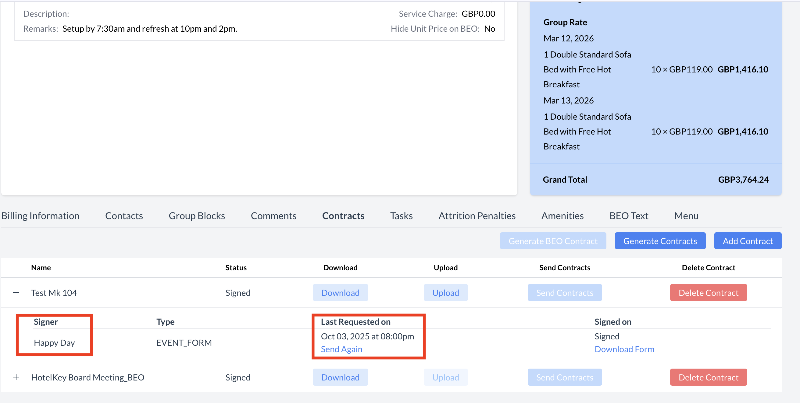Image resolution: width=800 pixels, height=403 pixels.
Task: Delete the HotelKey Board Meeting_BEO contract
Action: click(x=708, y=377)
